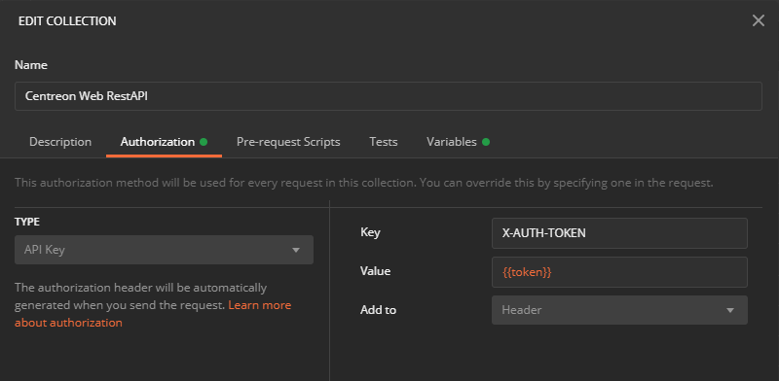Open the Description tab
Viewport: 779px width, 381px height.
60,142
